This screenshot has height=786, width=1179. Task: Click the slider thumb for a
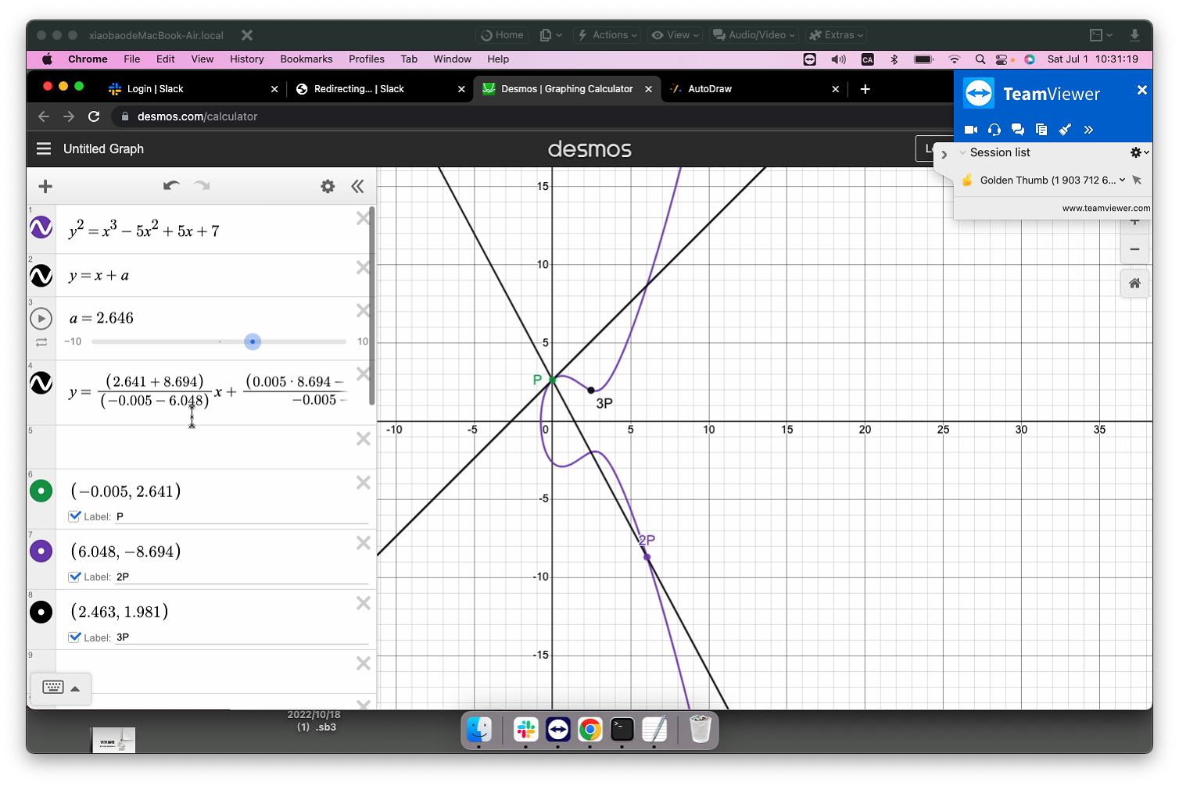pyautogui.click(x=252, y=341)
